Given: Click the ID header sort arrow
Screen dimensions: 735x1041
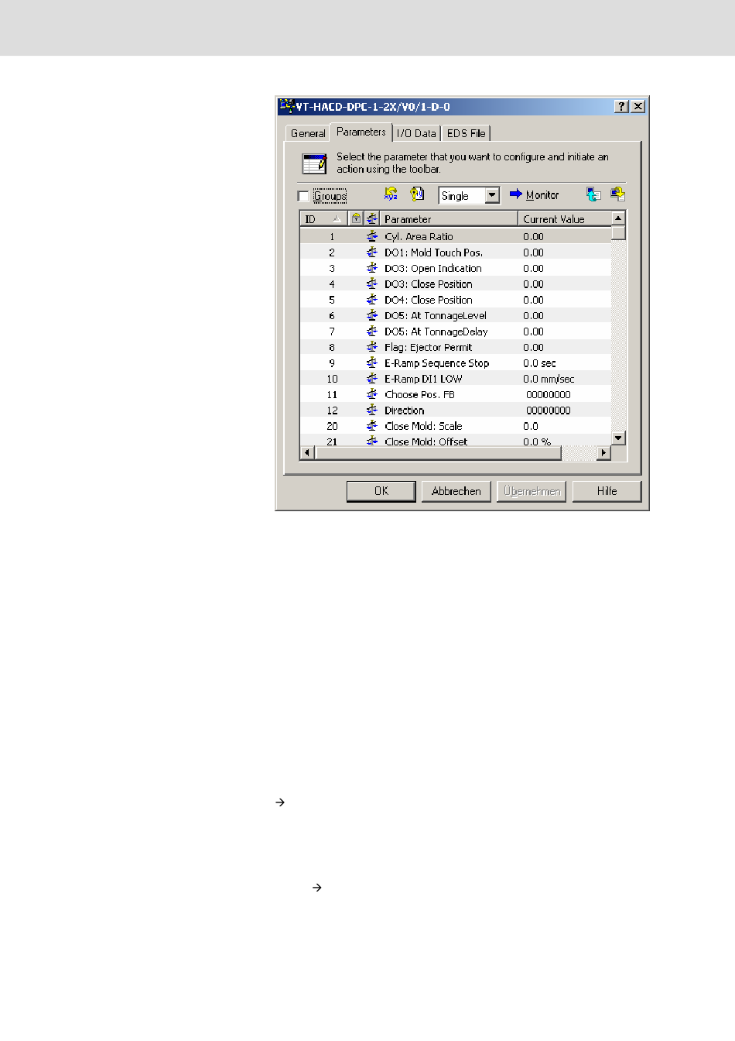Looking at the screenshot, I should 337,219.
